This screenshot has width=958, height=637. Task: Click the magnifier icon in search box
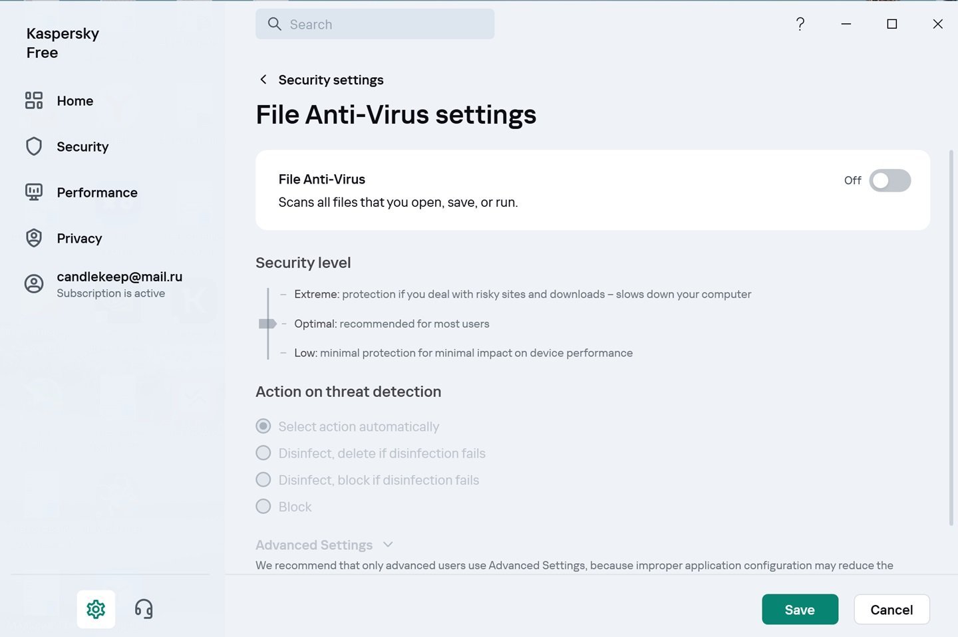pyautogui.click(x=274, y=24)
